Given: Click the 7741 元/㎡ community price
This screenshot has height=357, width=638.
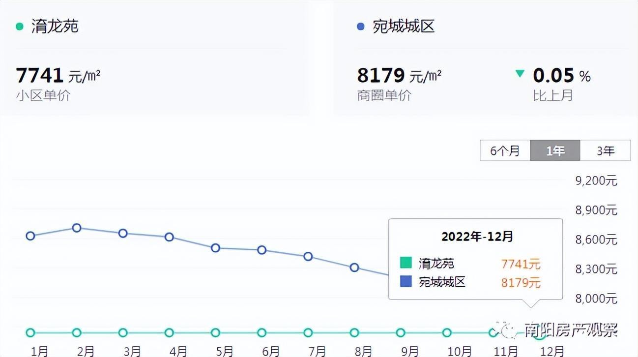Looking at the screenshot, I should pos(58,76).
